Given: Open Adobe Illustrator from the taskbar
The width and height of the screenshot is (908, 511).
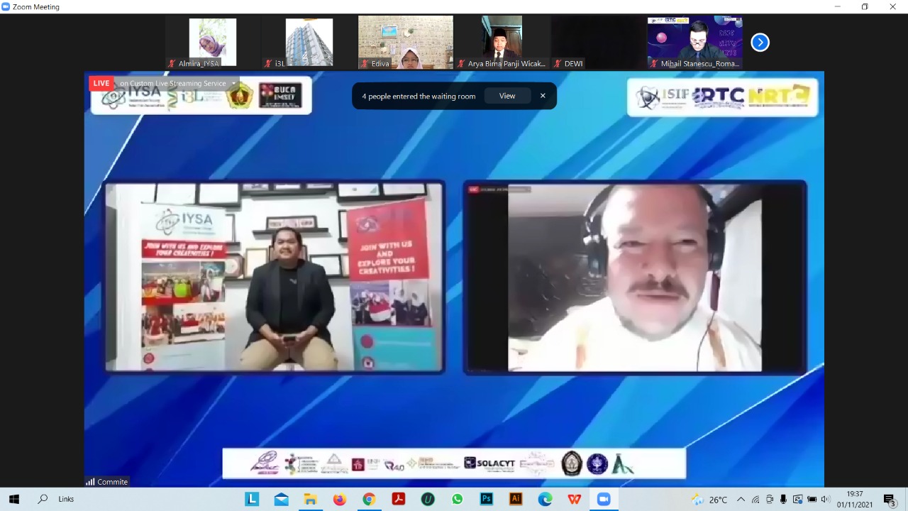Looking at the screenshot, I should coord(516,499).
